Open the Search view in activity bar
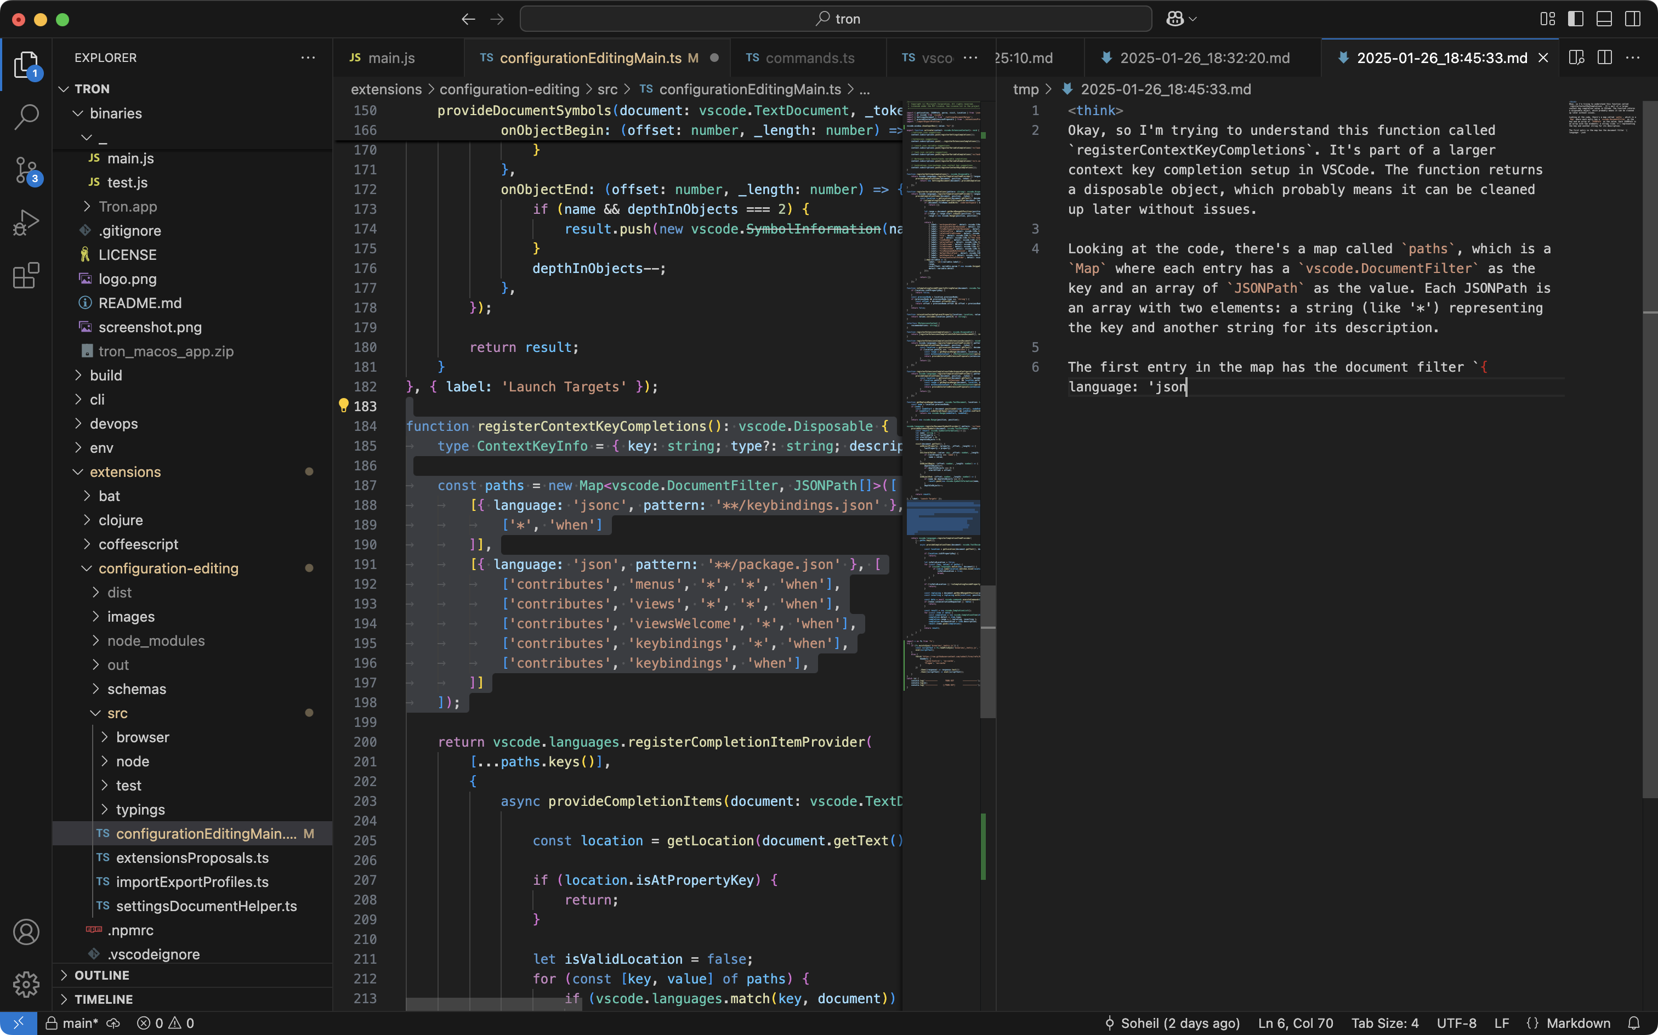This screenshot has width=1658, height=1035. coord(26,116)
